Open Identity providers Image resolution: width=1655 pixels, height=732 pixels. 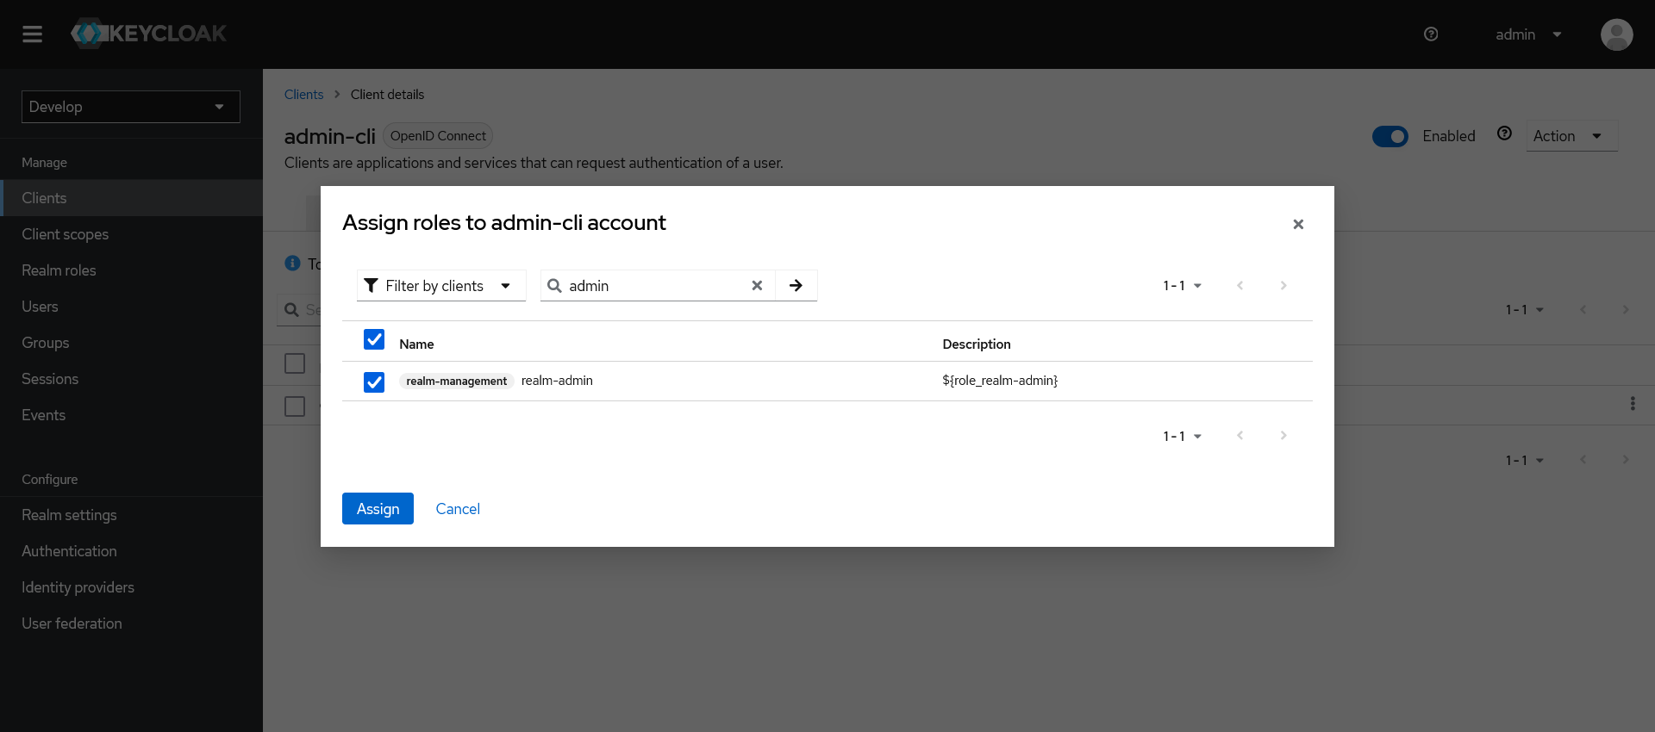(x=131, y=587)
